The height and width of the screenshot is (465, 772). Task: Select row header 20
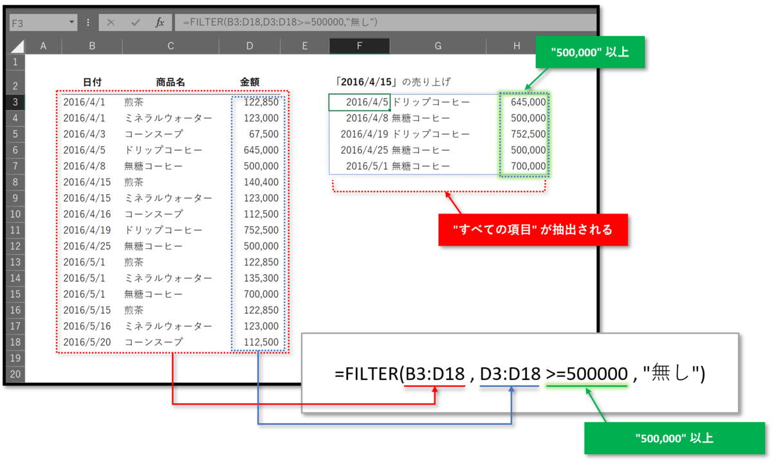click(x=15, y=374)
